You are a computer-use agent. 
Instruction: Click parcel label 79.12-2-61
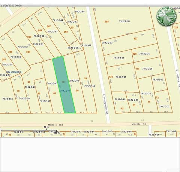click(38, 44)
